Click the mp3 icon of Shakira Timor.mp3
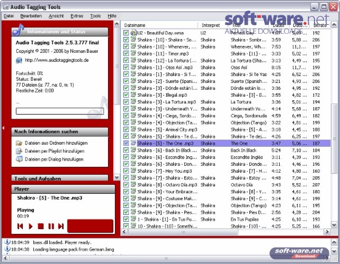The image size is (340, 264). coord(133,53)
